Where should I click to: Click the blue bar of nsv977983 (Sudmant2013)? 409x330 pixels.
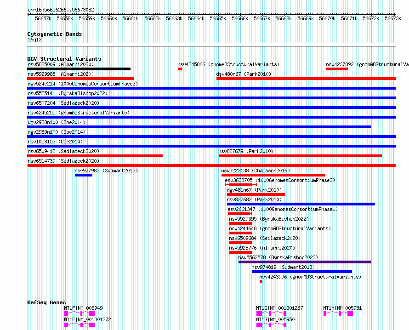coord(84,175)
